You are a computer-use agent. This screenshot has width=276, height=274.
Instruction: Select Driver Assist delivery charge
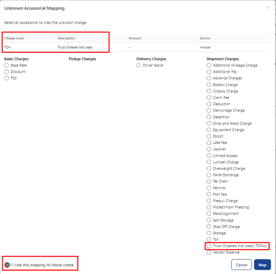(x=138, y=65)
